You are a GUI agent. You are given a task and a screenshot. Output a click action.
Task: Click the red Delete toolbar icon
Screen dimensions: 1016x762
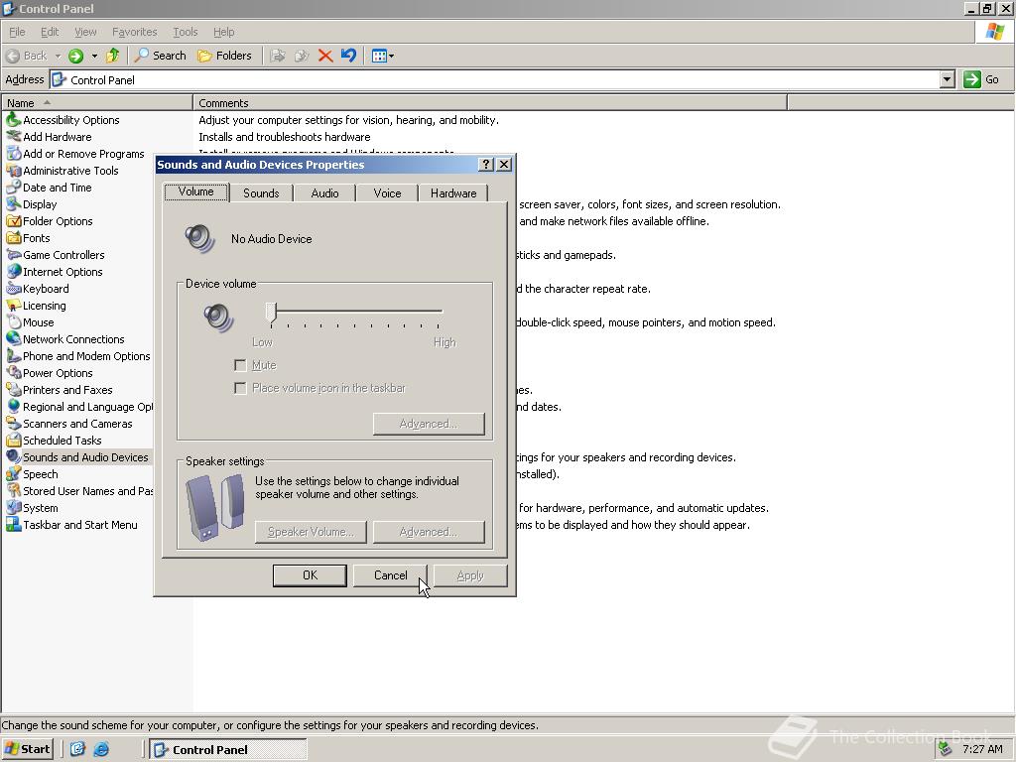coord(325,56)
